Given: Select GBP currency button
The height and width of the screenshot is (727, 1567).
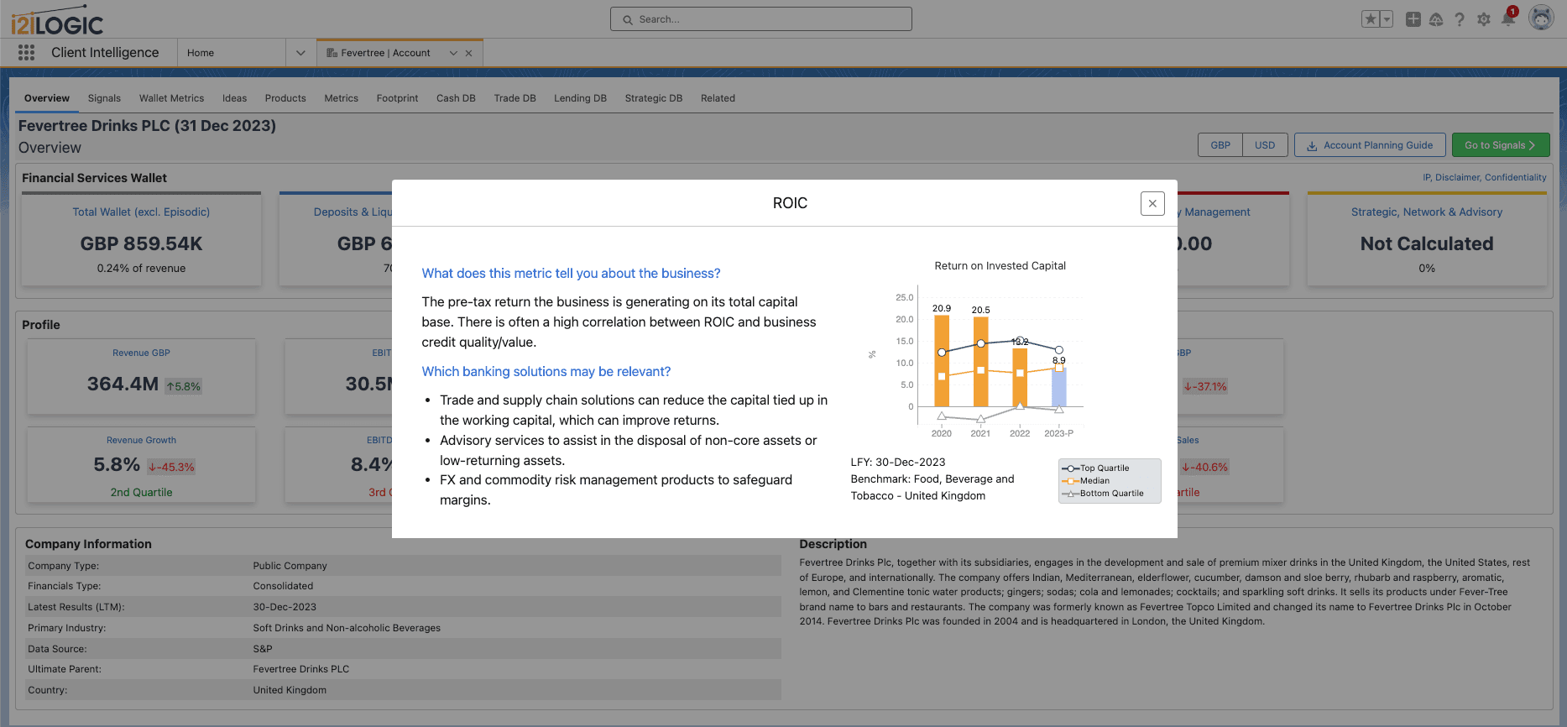Looking at the screenshot, I should 1220,145.
